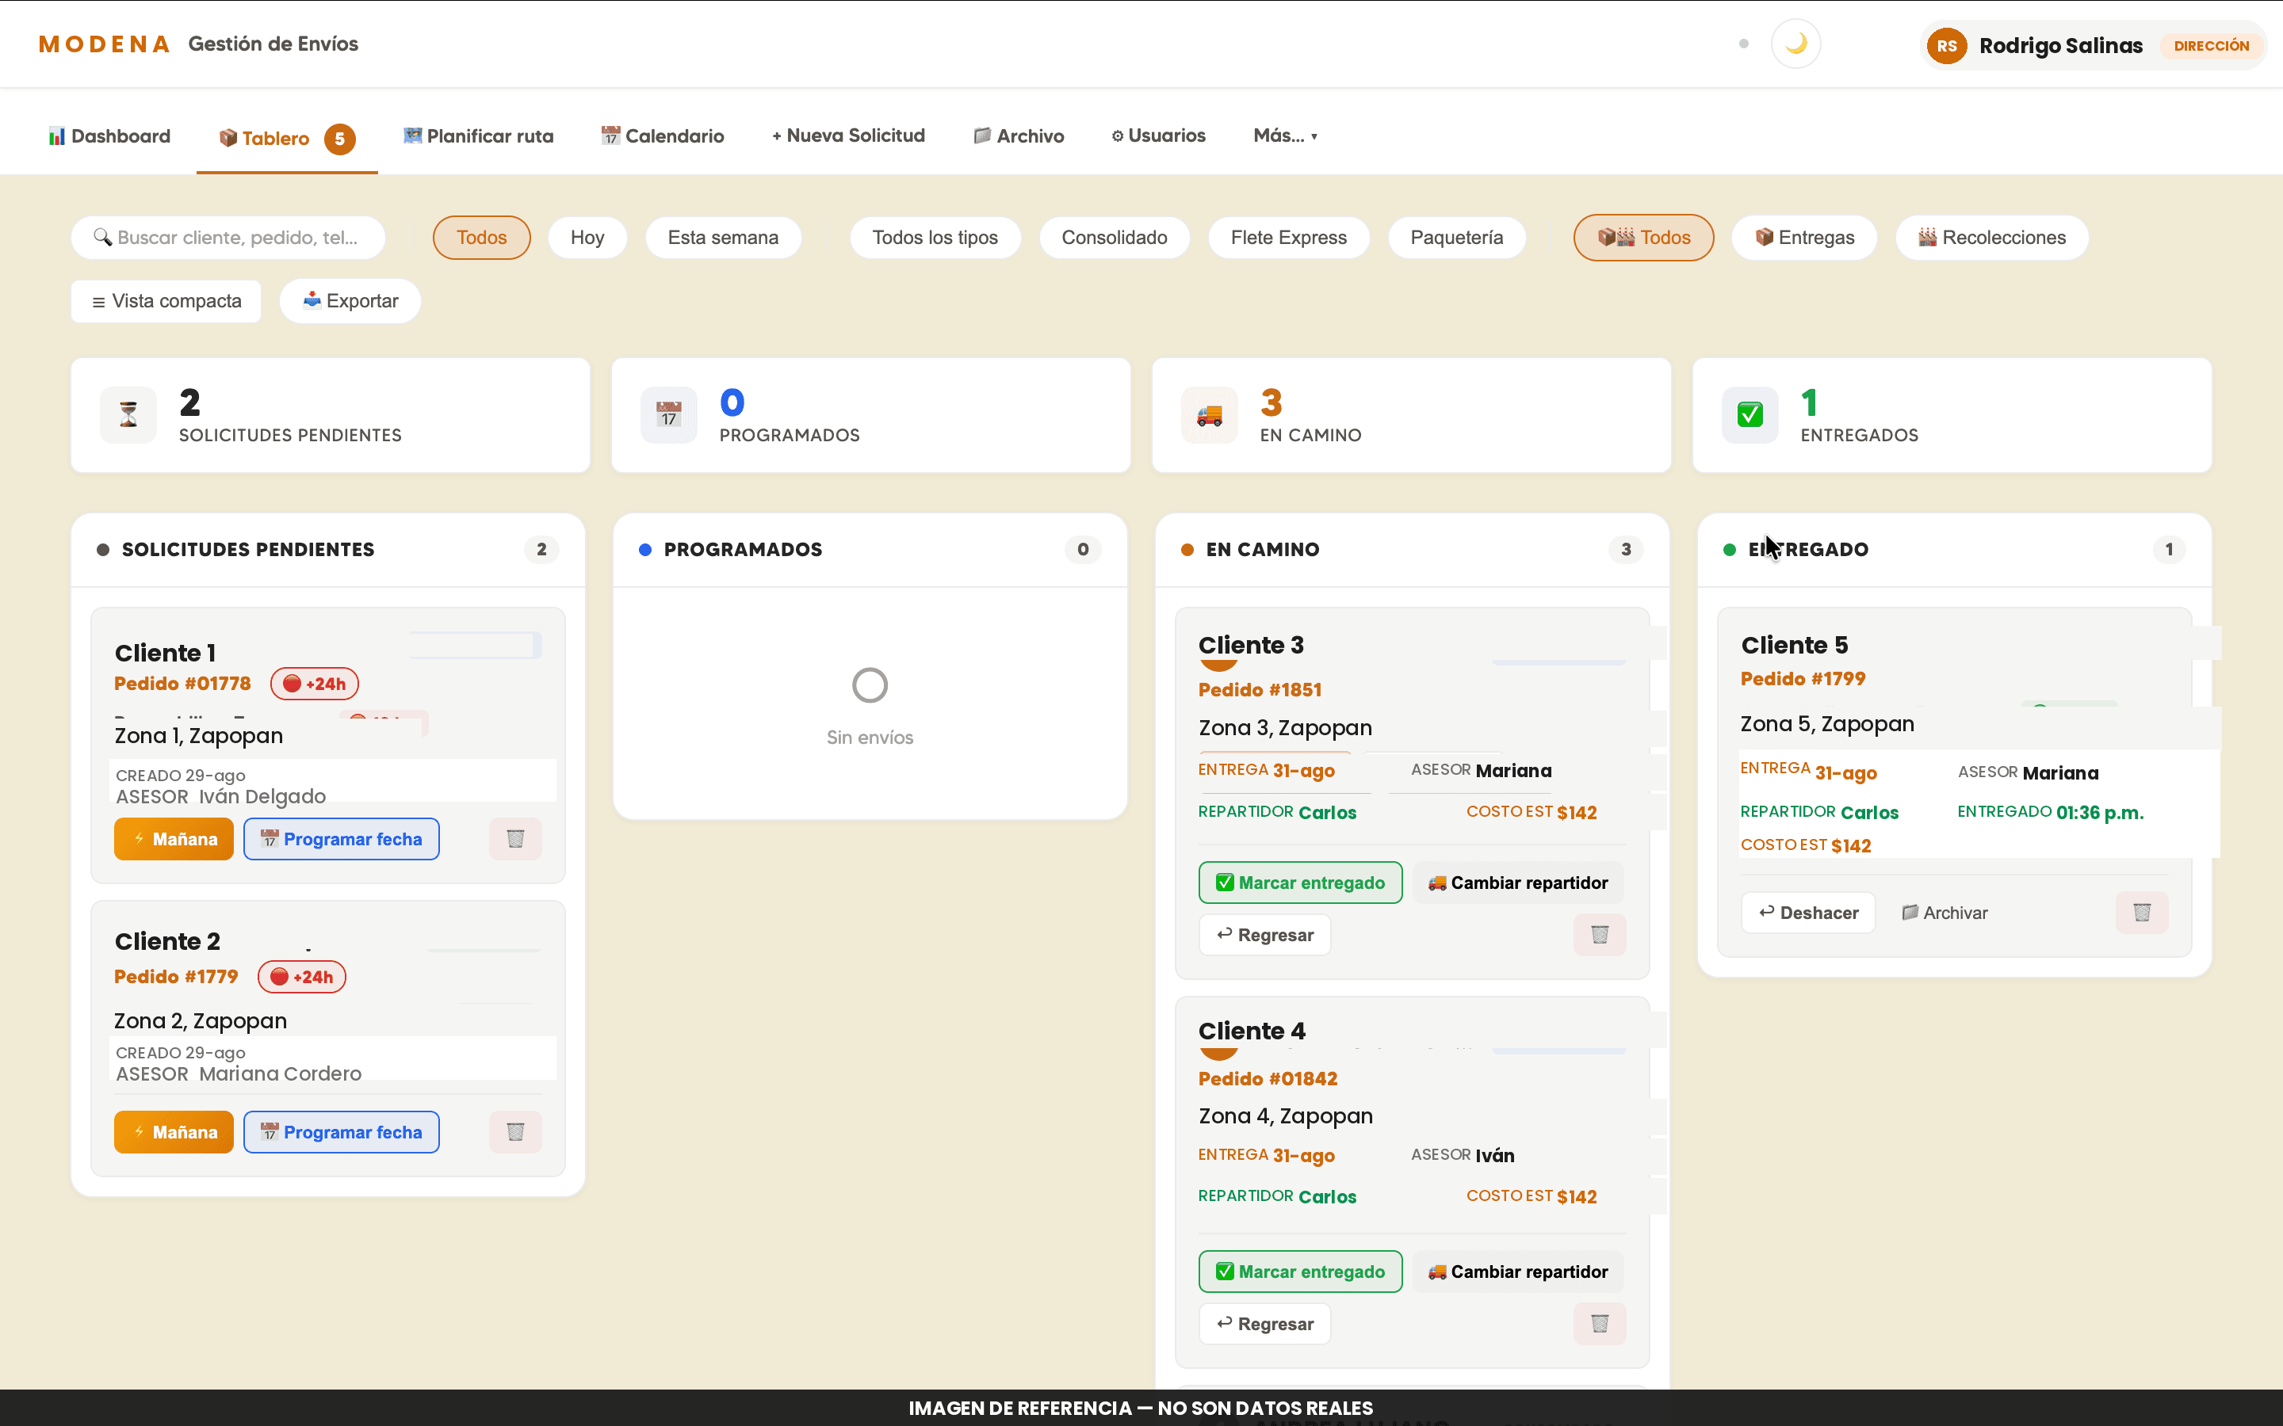Viewport: 2283px width, 1426px height.
Task: Expand the Más... dropdown menu
Action: point(1285,135)
